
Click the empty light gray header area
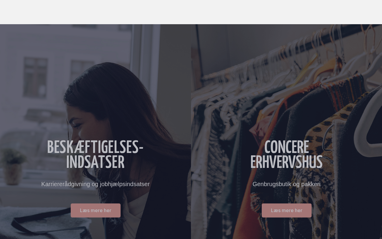191,12
